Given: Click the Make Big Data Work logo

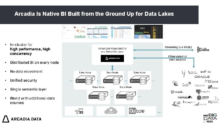Looking at the screenshot, I should click(210, 118).
